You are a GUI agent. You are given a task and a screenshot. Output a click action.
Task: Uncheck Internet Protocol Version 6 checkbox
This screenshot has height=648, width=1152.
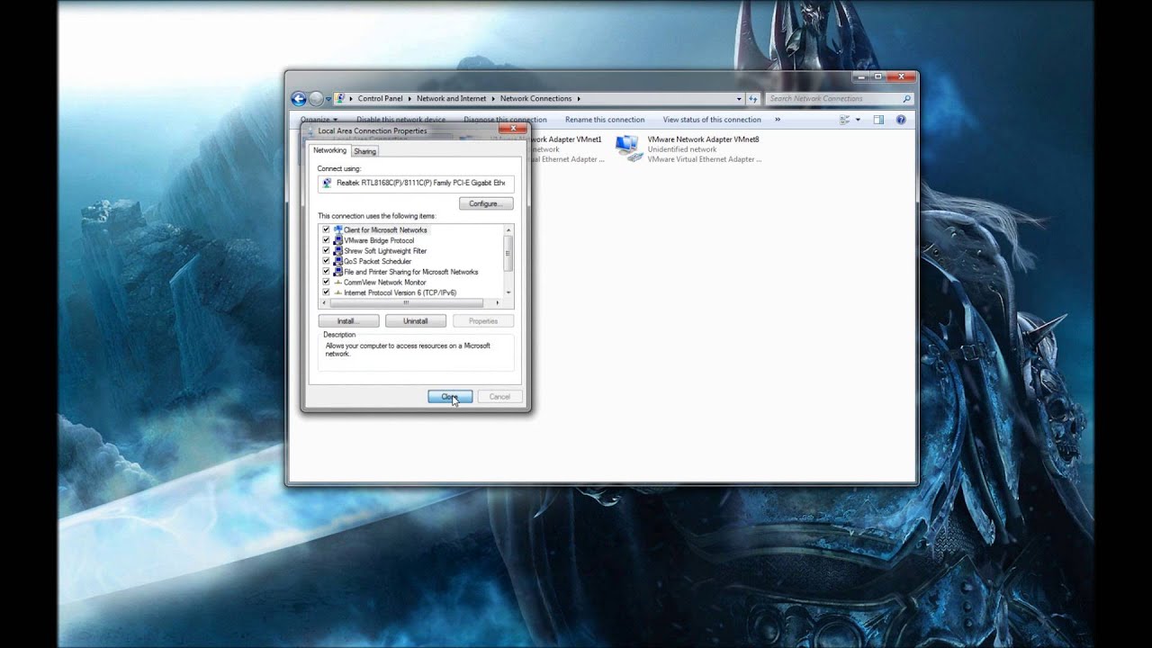click(326, 292)
